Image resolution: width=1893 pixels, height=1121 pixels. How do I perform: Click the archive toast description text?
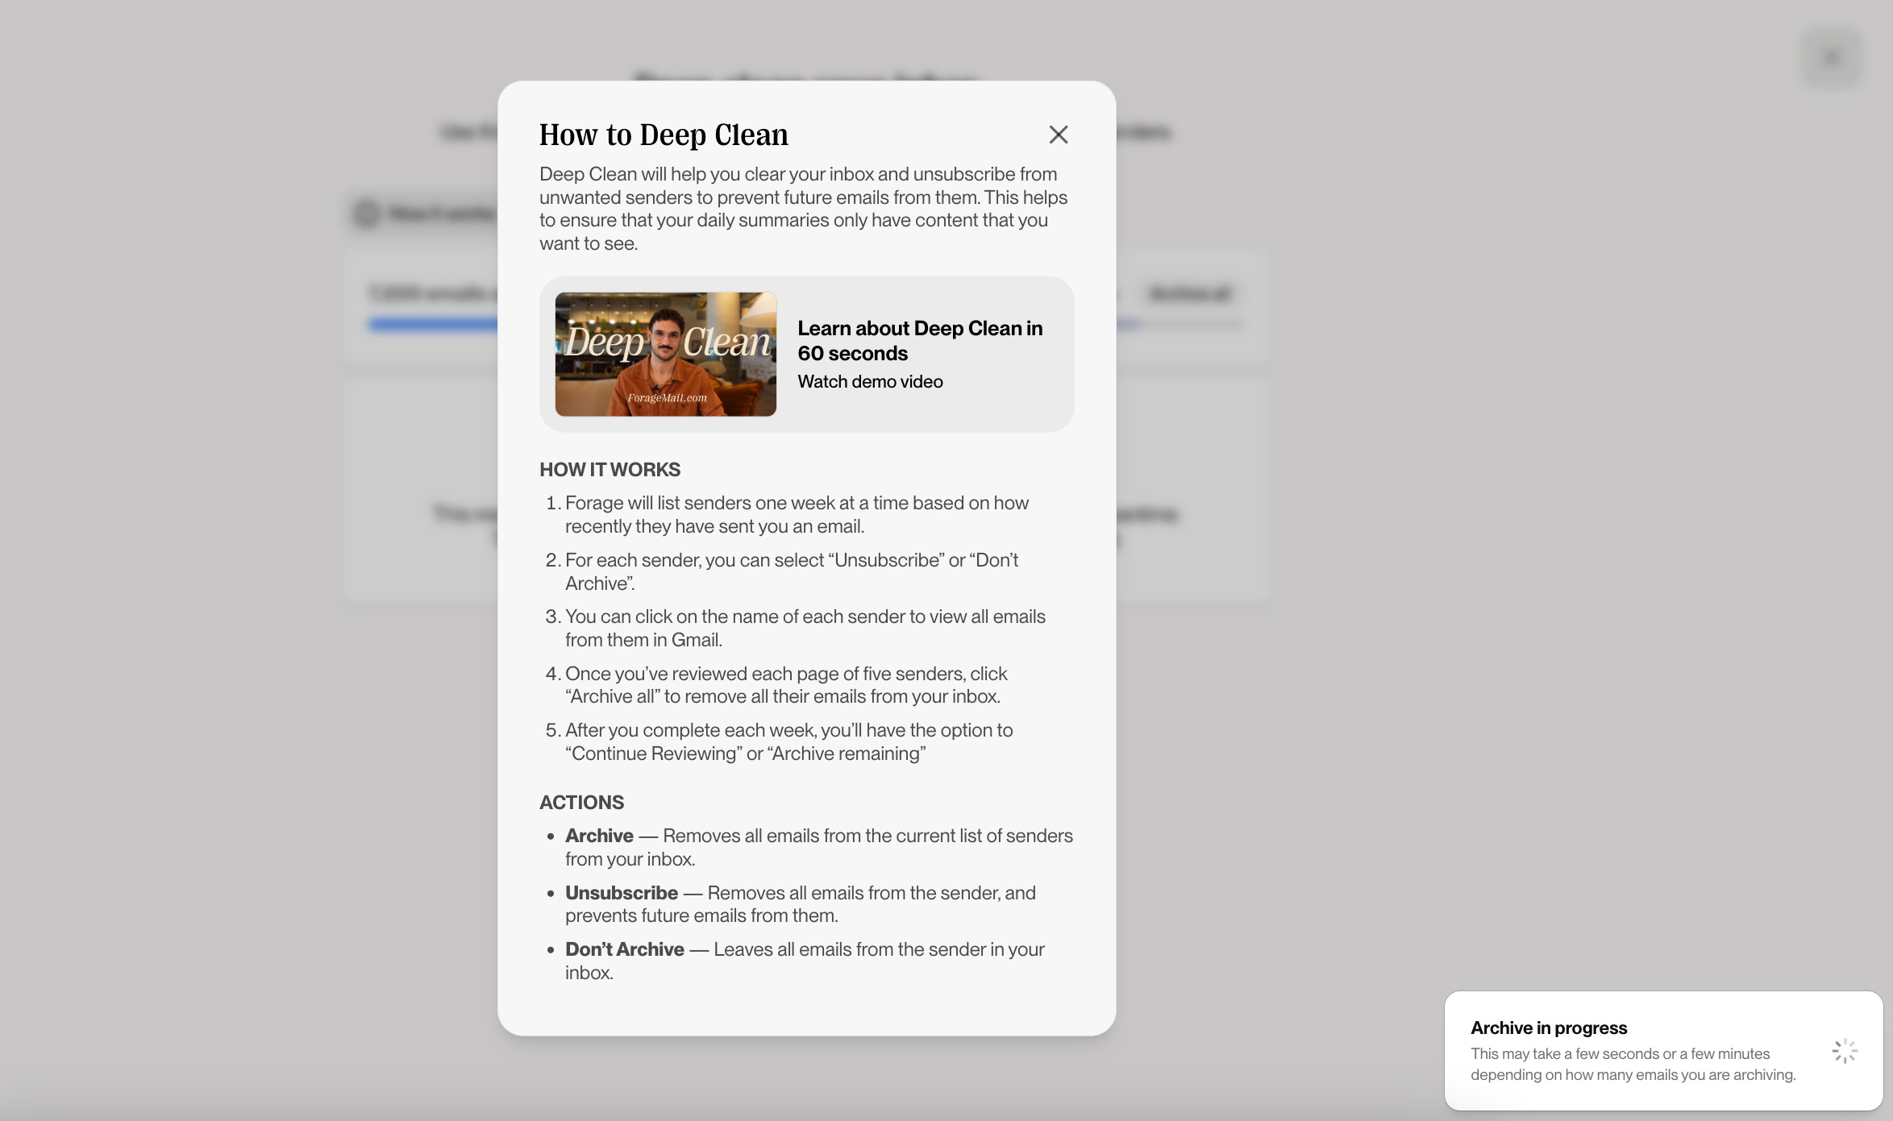(x=1632, y=1064)
